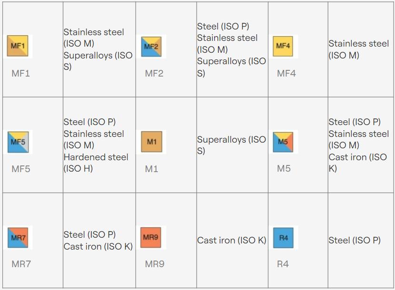Click the MF4 caption text

tap(286, 73)
